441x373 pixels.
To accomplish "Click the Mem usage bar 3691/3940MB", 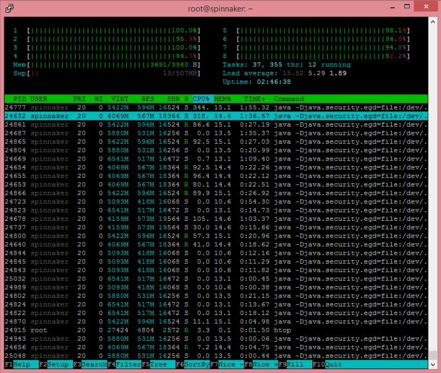I will (x=114, y=65).
